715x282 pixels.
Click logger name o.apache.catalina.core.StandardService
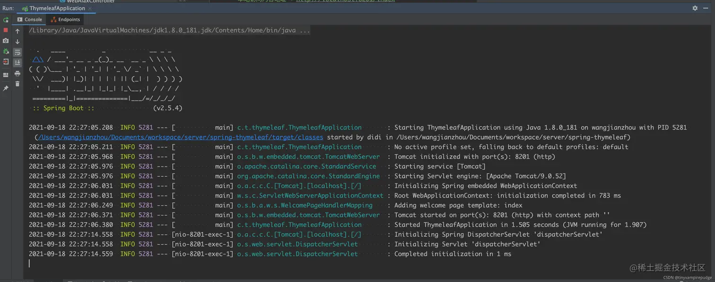(x=306, y=166)
